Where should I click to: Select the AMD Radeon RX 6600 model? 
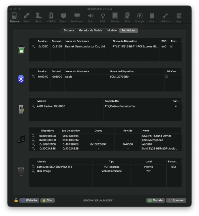point(51,106)
